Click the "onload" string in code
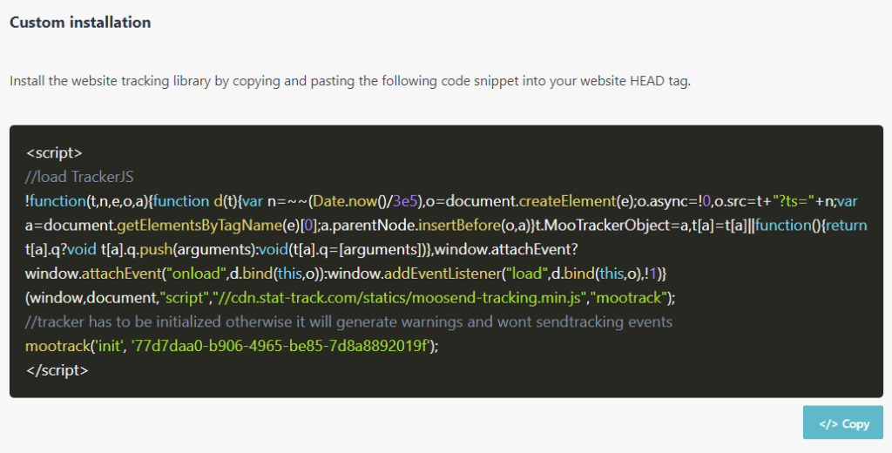This screenshot has width=892, height=453. [x=195, y=274]
